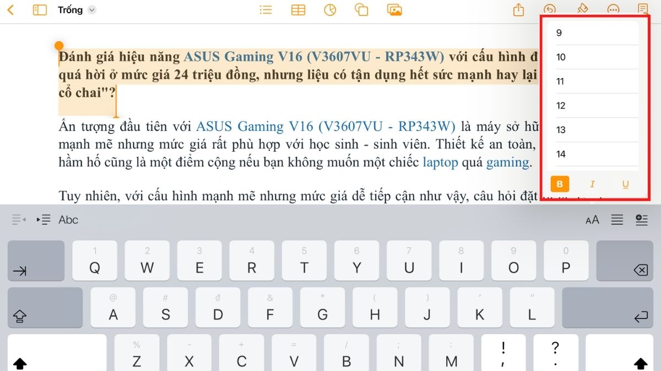661x371 pixels.
Task: Select font size 11
Action: (x=597, y=81)
